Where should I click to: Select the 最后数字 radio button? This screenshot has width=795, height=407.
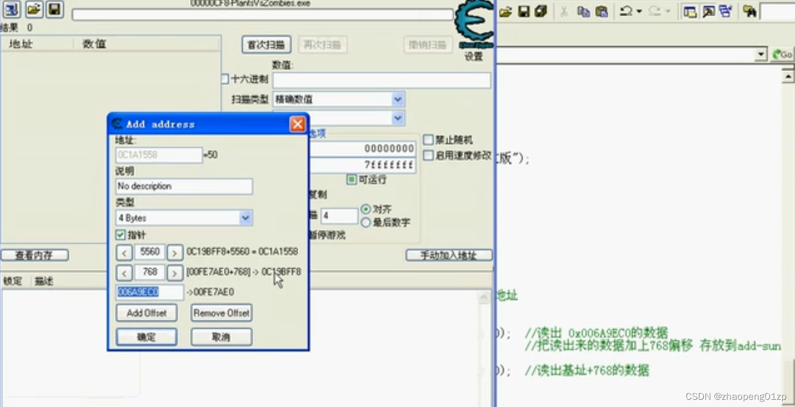366,222
